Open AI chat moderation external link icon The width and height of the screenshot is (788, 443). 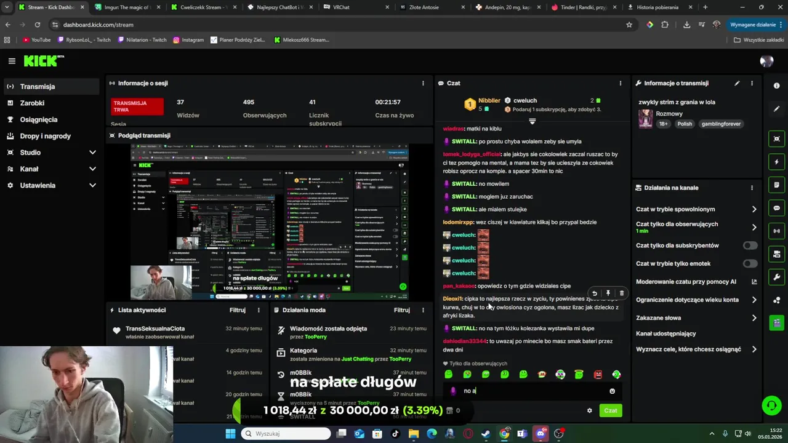(x=754, y=282)
